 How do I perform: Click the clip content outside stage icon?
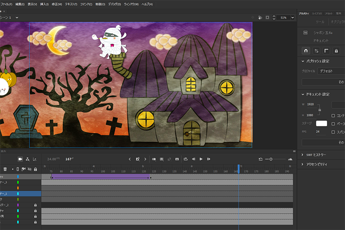point(267,18)
